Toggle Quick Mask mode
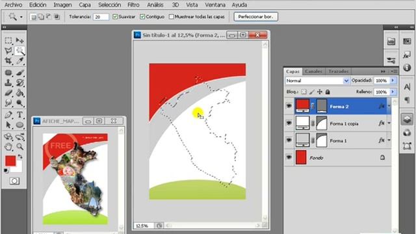Screen dimensions: 416x234 pos(14,181)
